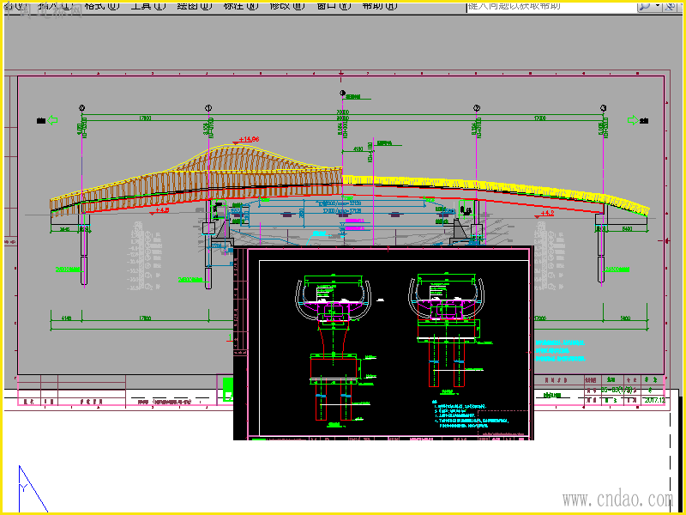686x515 pixels.
Task: Click the +14.06 elevation label
Action: [x=250, y=139]
